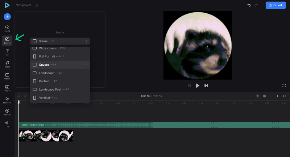This screenshot has width=290, height=157.
Task: Select the Blast-138451.mp3 audio track
Action: click(x=154, y=125)
